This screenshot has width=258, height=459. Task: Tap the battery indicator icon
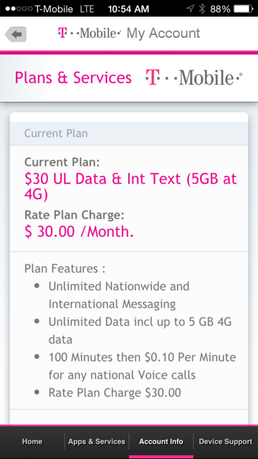tap(244, 9)
